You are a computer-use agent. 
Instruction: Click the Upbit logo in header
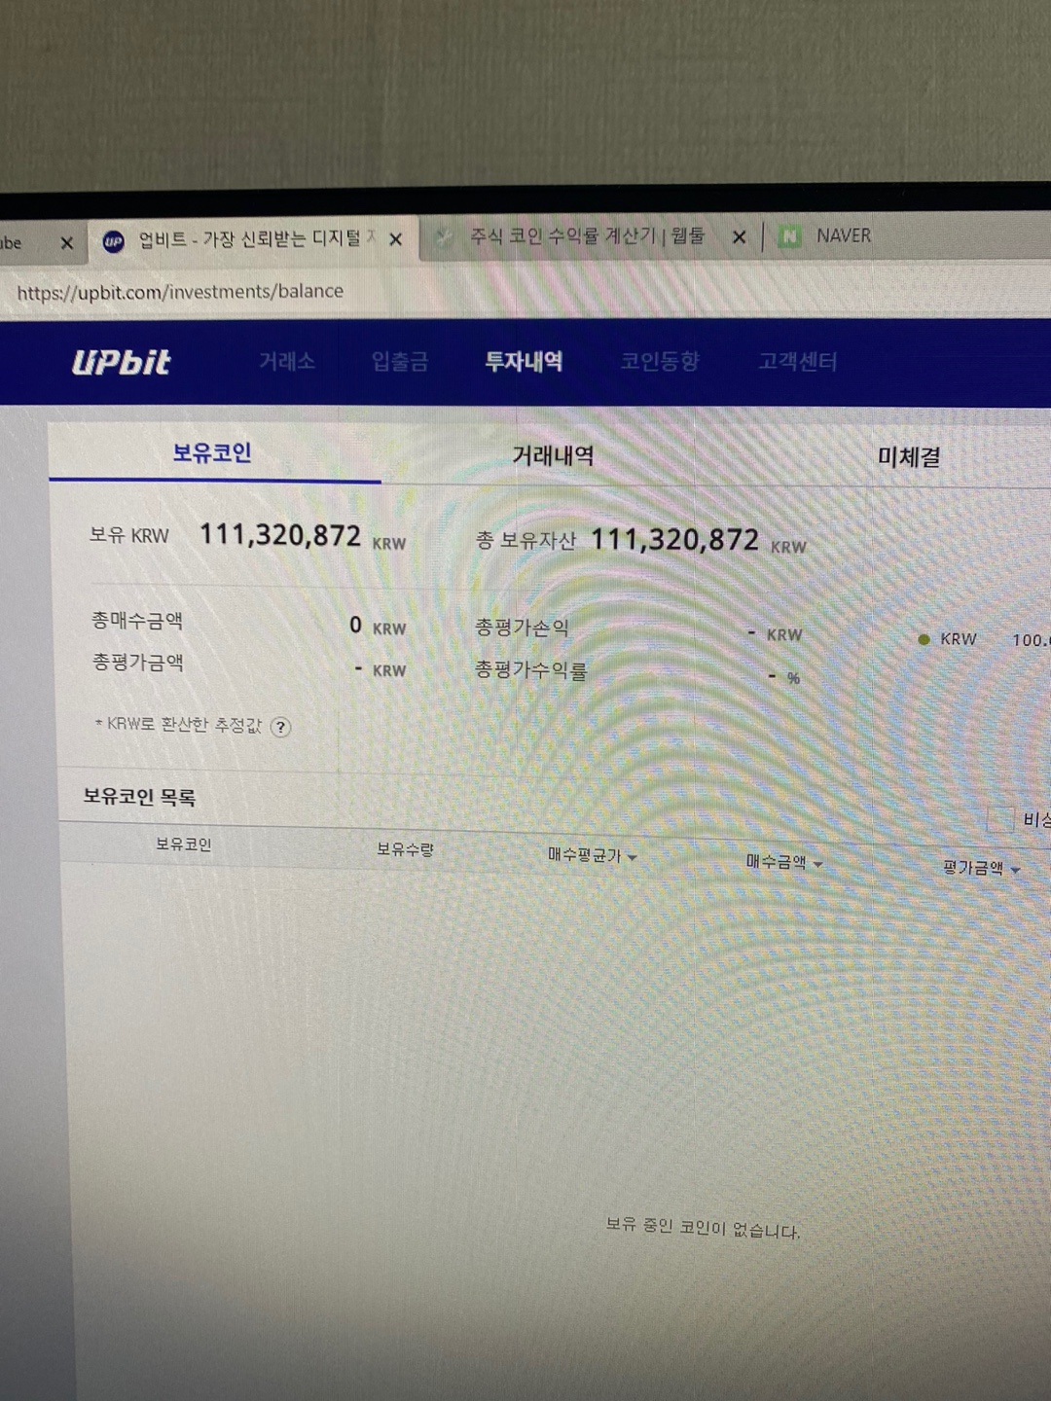pyautogui.click(x=122, y=362)
